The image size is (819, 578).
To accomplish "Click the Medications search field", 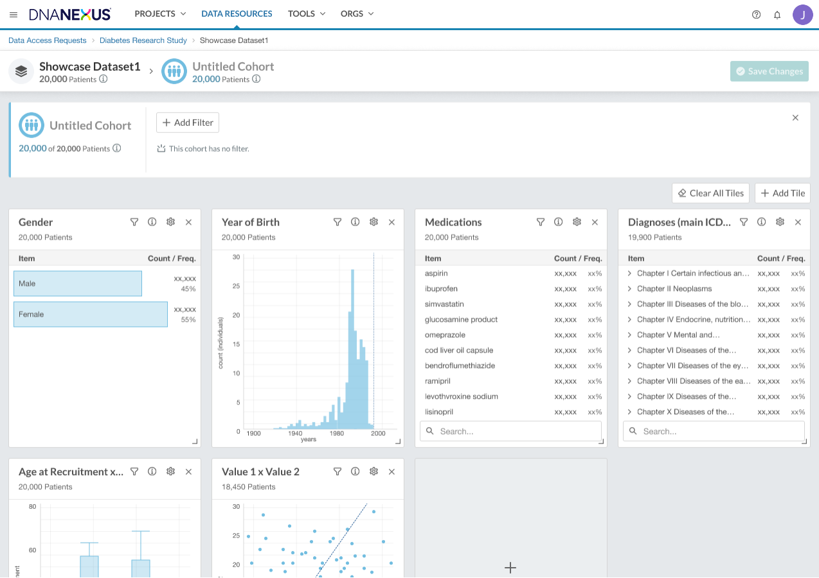I will pos(511,432).
